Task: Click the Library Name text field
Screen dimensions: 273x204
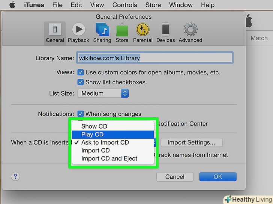Action: (x=154, y=58)
